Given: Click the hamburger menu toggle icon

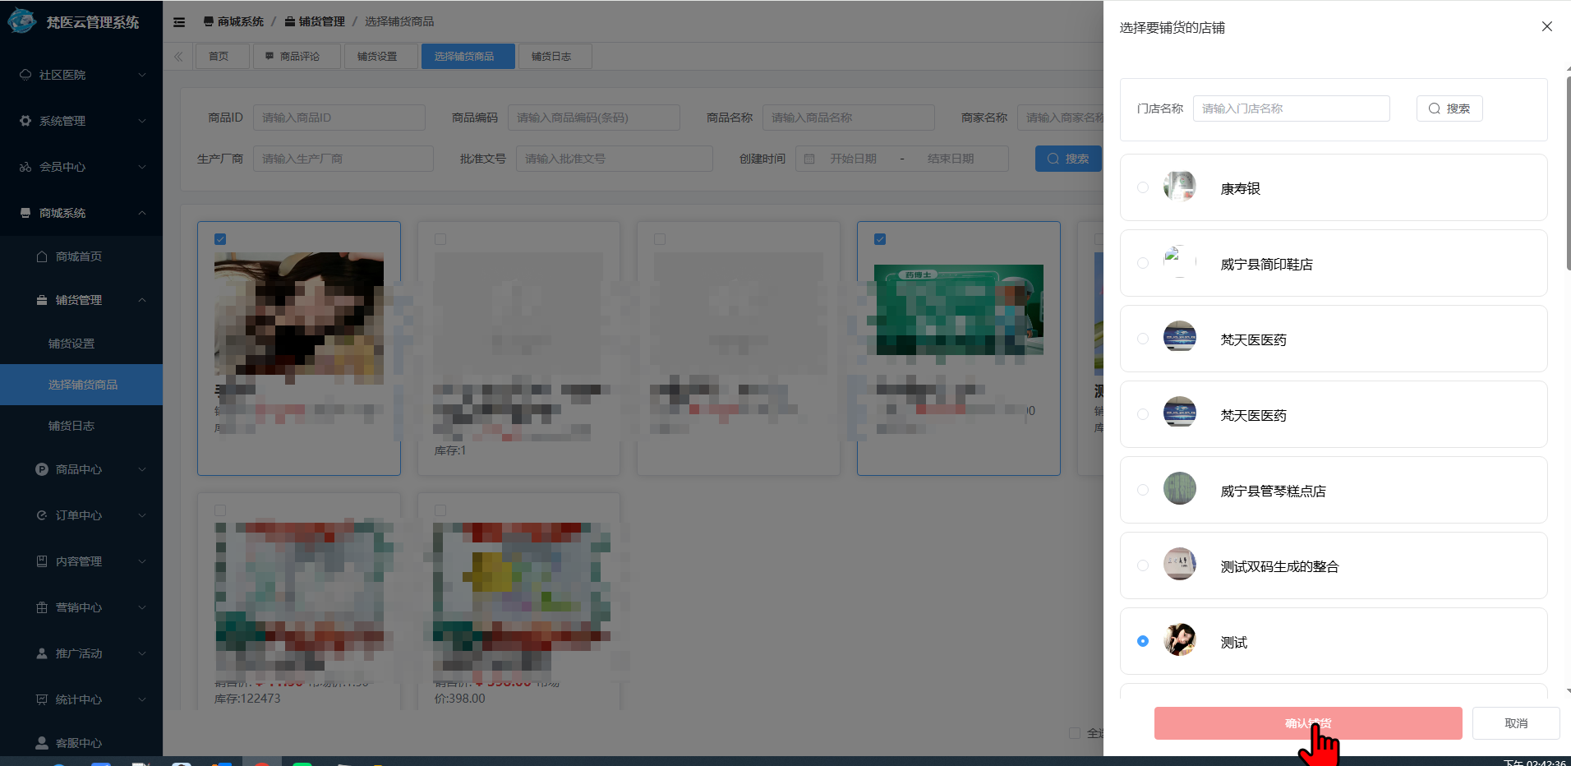Looking at the screenshot, I should coord(179,21).
